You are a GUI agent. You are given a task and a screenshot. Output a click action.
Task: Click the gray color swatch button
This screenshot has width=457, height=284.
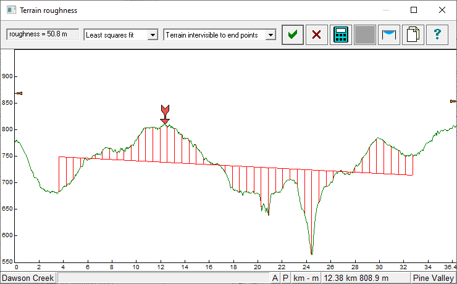(364, 34)
